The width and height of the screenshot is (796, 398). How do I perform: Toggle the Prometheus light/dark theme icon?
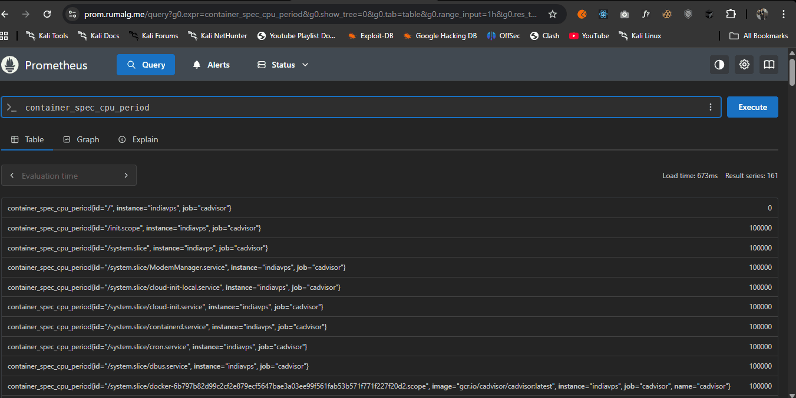719,65
